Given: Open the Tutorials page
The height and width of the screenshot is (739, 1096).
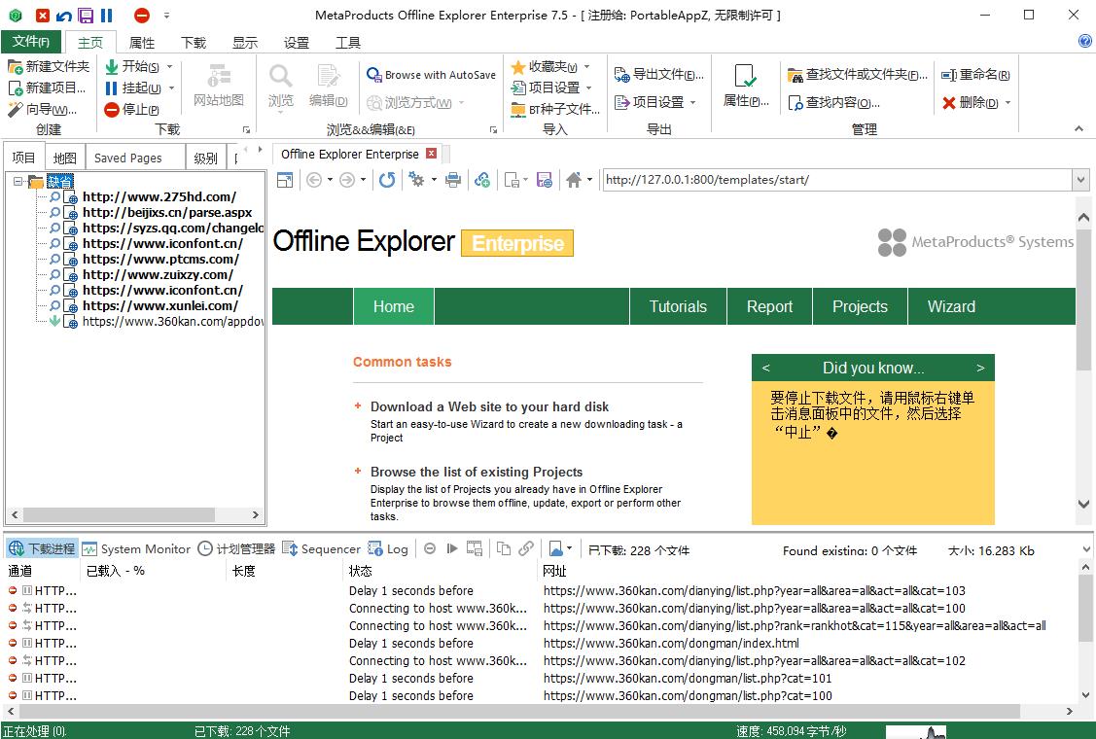Looking at the screenshot, I should point(678,307).
